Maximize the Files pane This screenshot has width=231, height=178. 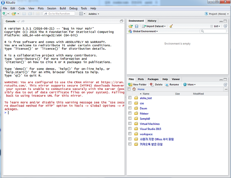pyautogui.click(x=225, y=79)
